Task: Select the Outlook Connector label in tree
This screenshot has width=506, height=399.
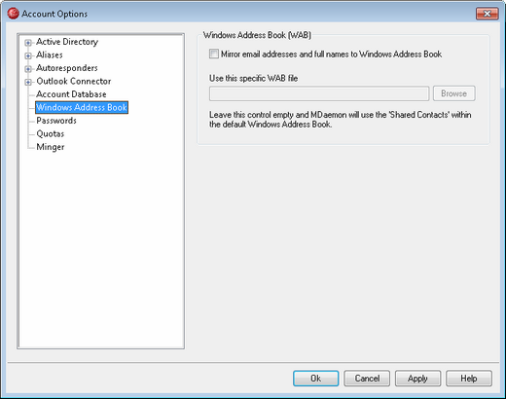Action: pyautogui.click(x=74, y=81)
